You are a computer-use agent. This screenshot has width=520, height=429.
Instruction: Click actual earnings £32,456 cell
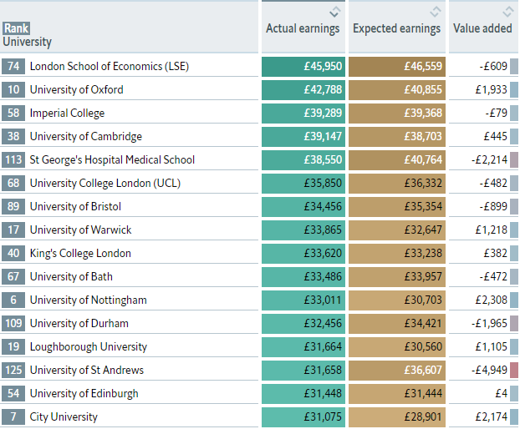[303, 323]
